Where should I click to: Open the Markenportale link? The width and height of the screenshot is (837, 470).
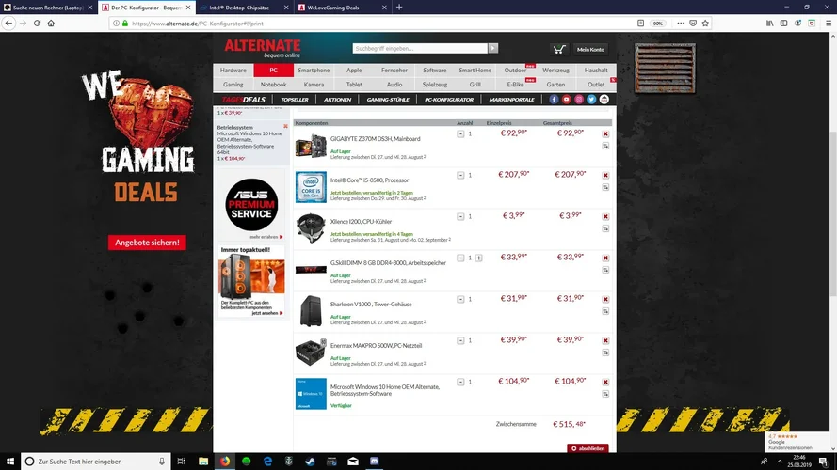coord(511,100)
